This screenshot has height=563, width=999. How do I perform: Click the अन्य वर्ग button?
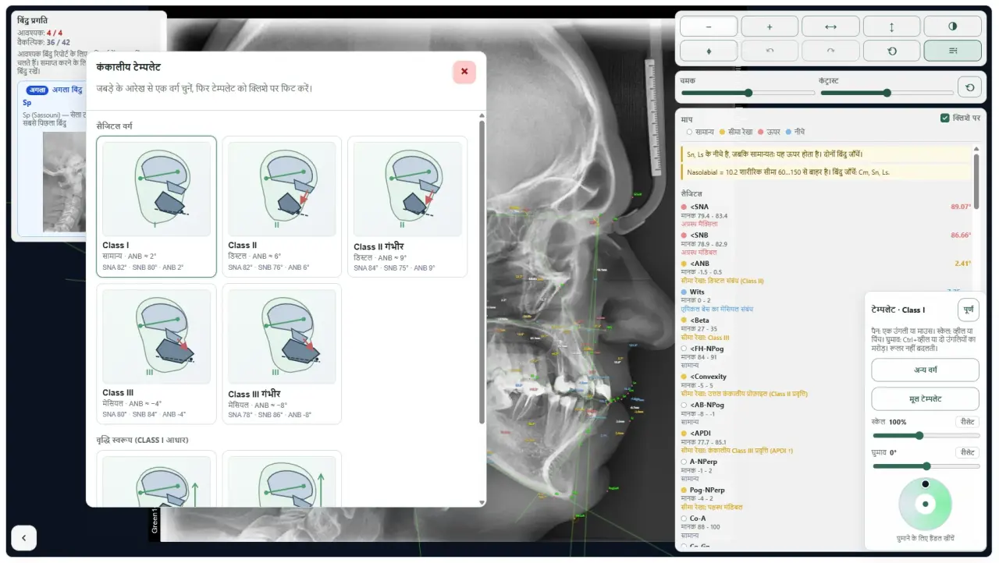tap(925, 370)
